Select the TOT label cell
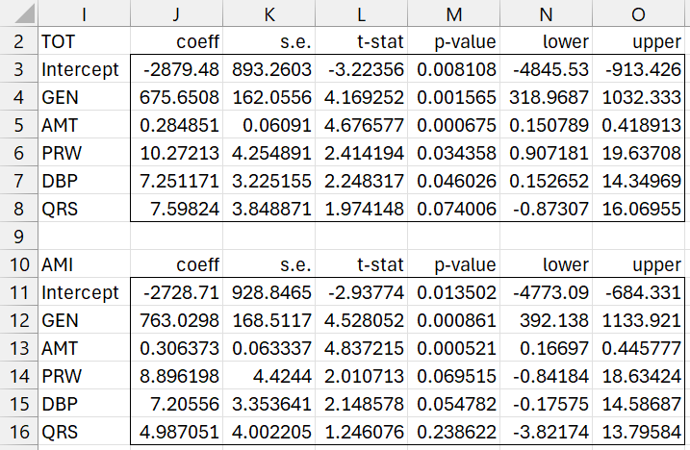The height and width of the screenshot is (450, 690). tap(82, 41)
